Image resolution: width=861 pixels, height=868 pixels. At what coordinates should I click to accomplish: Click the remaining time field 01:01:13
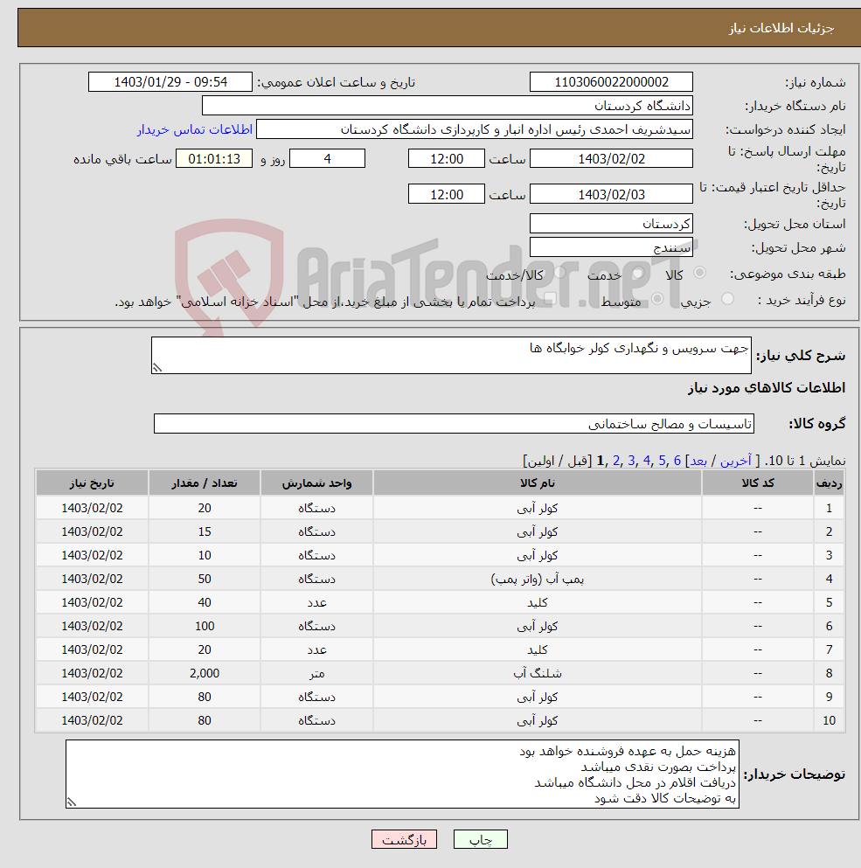(214, 159)
